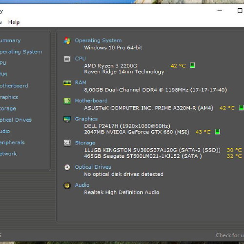This screenshot has width=244, height=244.
Task: Select Audio in the sidebar
Action: click(5, 131)
